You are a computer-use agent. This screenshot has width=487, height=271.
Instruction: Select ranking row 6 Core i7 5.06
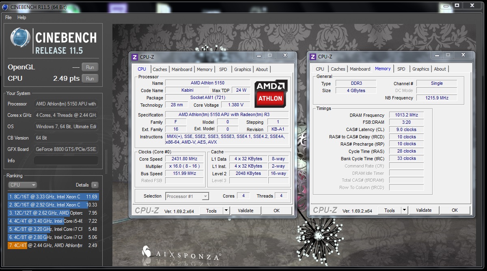coord(53,237)
